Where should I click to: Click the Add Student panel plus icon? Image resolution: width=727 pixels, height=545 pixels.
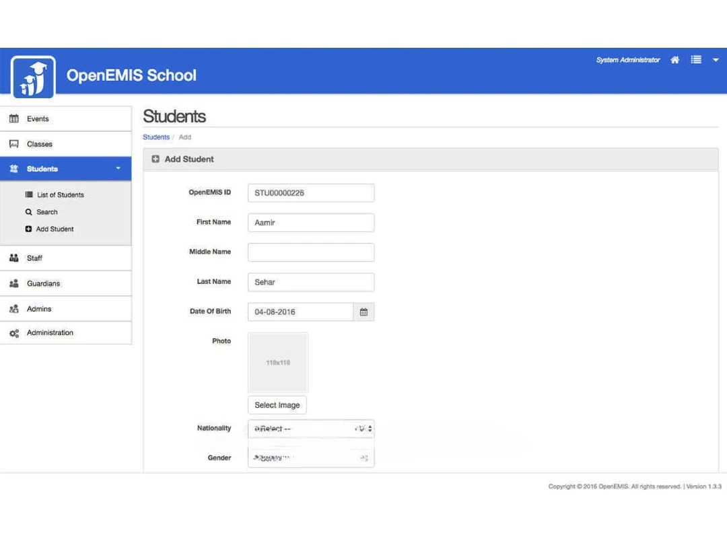tap(155, 159)
